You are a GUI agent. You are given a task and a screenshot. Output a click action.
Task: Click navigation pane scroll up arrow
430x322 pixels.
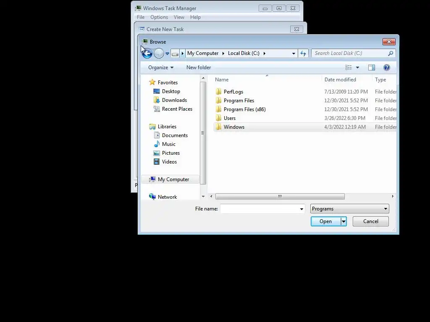tap(203, 78)
